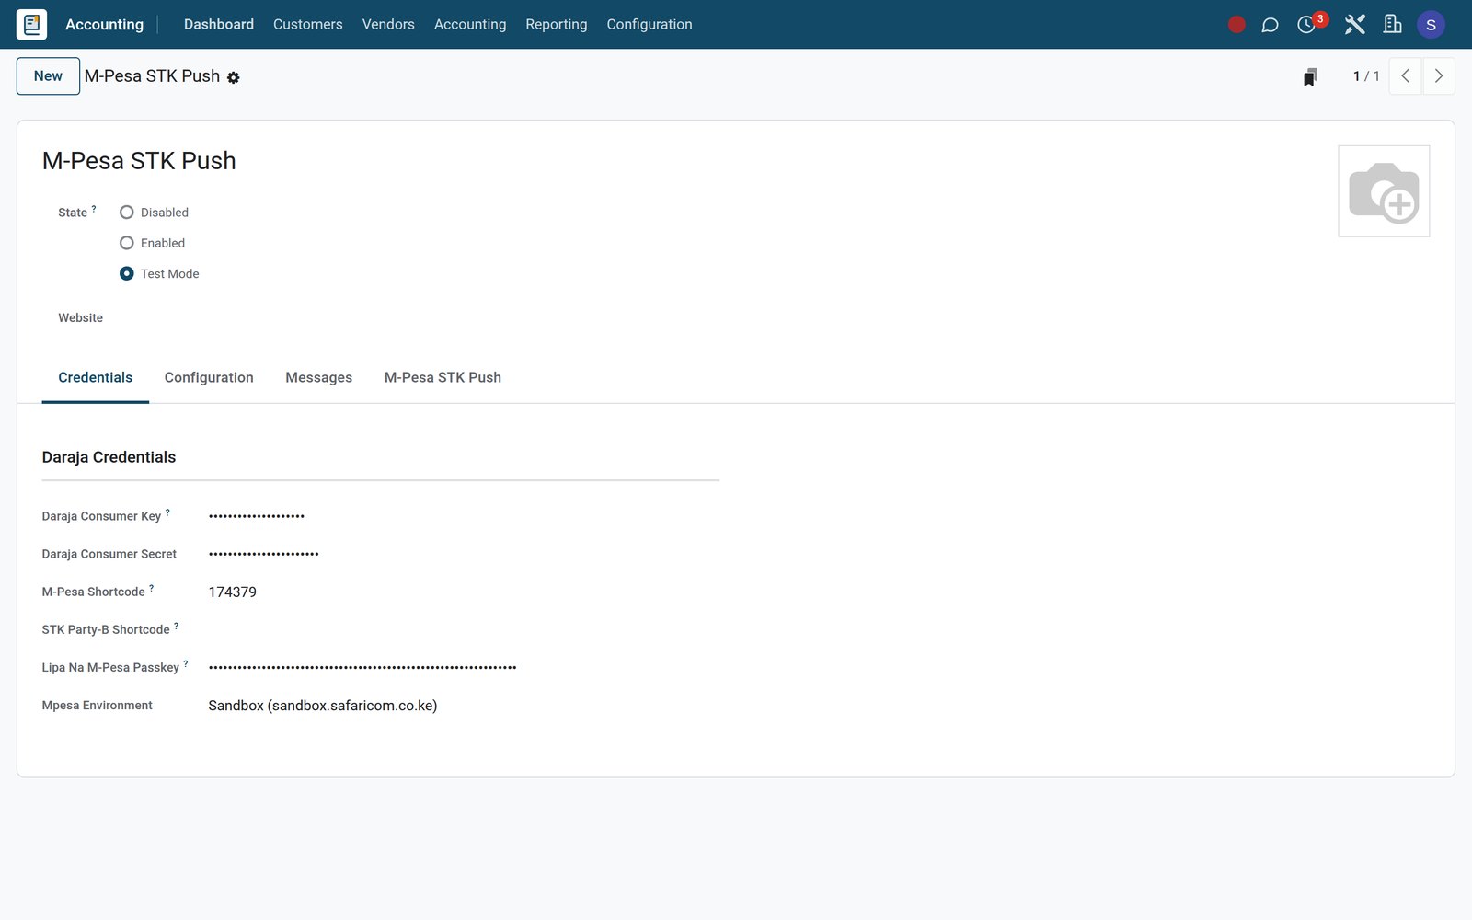Upload an image via camera placeholder
Image resolution: width=1472 pixels, height=920 pixels.
1384,191
